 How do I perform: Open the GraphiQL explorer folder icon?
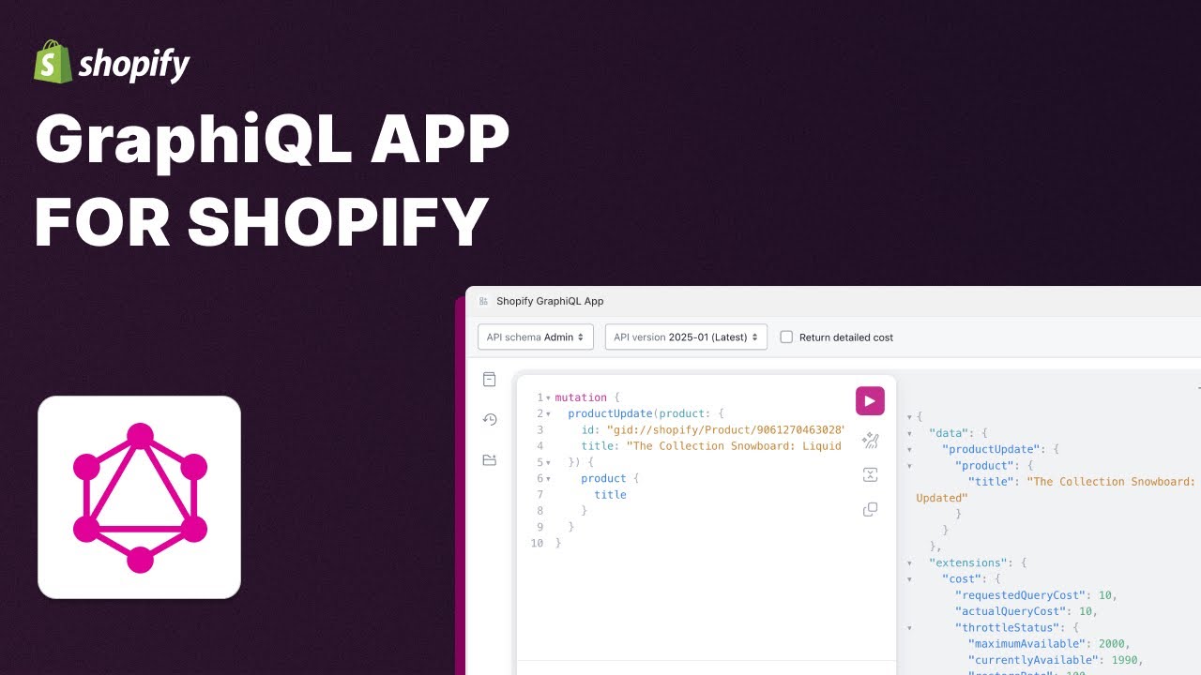[x=489, y=459]
